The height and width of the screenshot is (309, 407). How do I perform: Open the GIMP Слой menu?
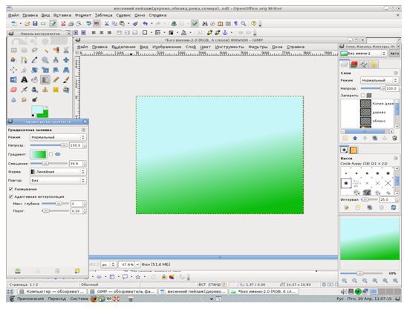(x=191, y=47)
